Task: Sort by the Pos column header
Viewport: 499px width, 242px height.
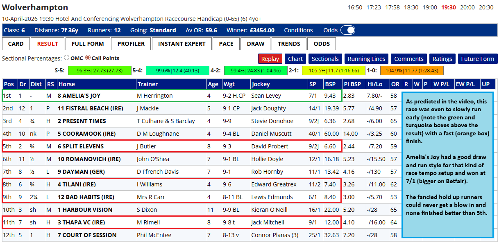Action: [x=9, y=84]
